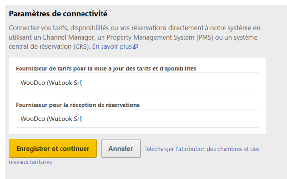Cancel with the Annuler button
Viewport: 287px width, 179px height.
[121, 149]
